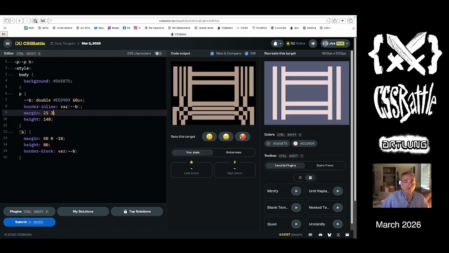This screenshot has width=449, height=253.
Task: Toggle light/dark theme sun icon
Action: (313, 44)
